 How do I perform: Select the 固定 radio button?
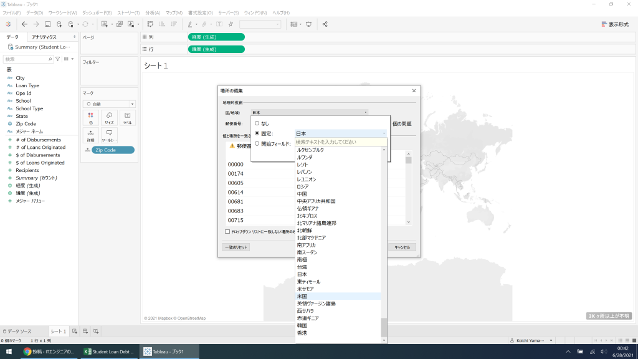pyautogui.click(x=257, y=133)
